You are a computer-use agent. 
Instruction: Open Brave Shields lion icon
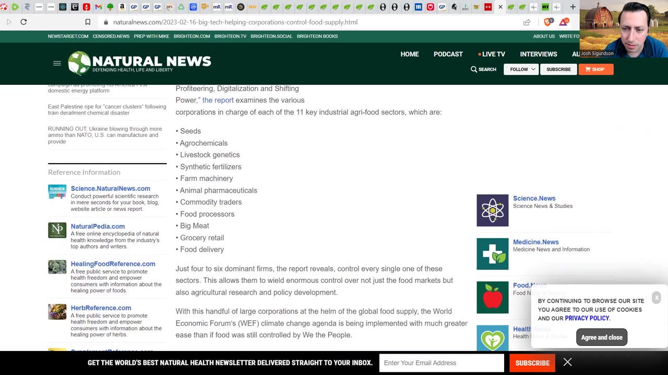(547, 22)
